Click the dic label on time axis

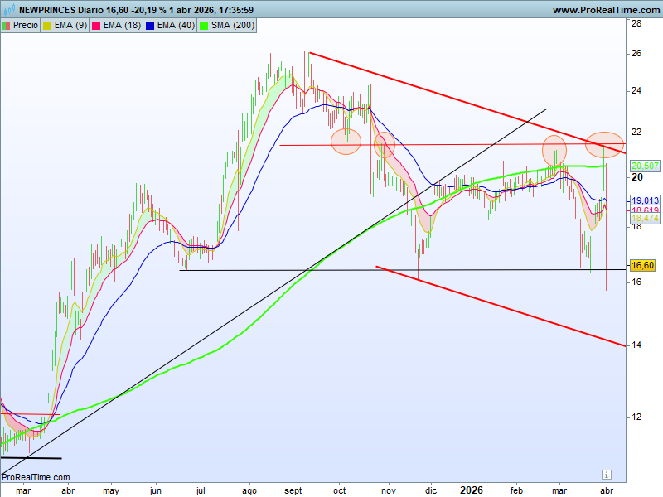point(431,490)
